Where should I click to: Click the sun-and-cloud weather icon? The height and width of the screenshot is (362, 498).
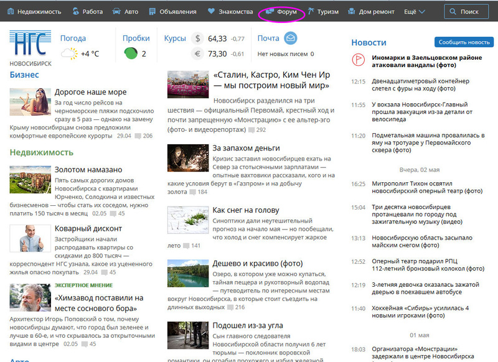tap(68, 53)
